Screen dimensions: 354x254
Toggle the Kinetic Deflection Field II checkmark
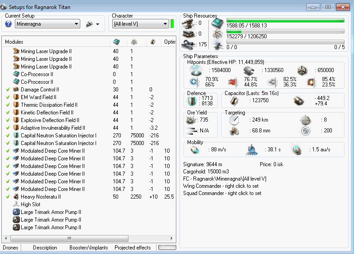pyautogui.click(x=8, y=113)
